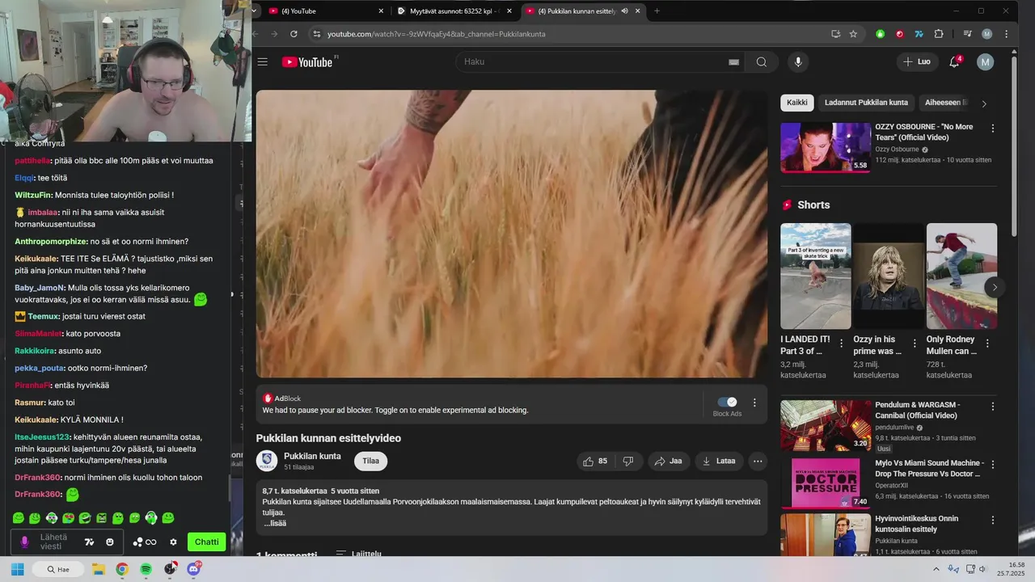Click the Windows Start button

pyautogui.click(x=17, y=569)
